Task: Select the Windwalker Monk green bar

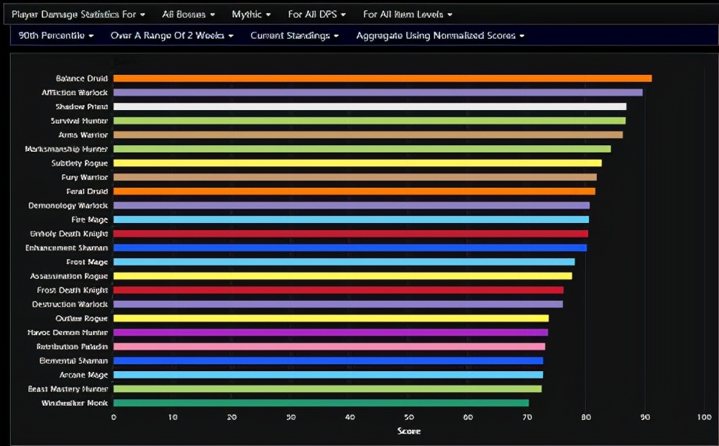Action: coord(321,403)
